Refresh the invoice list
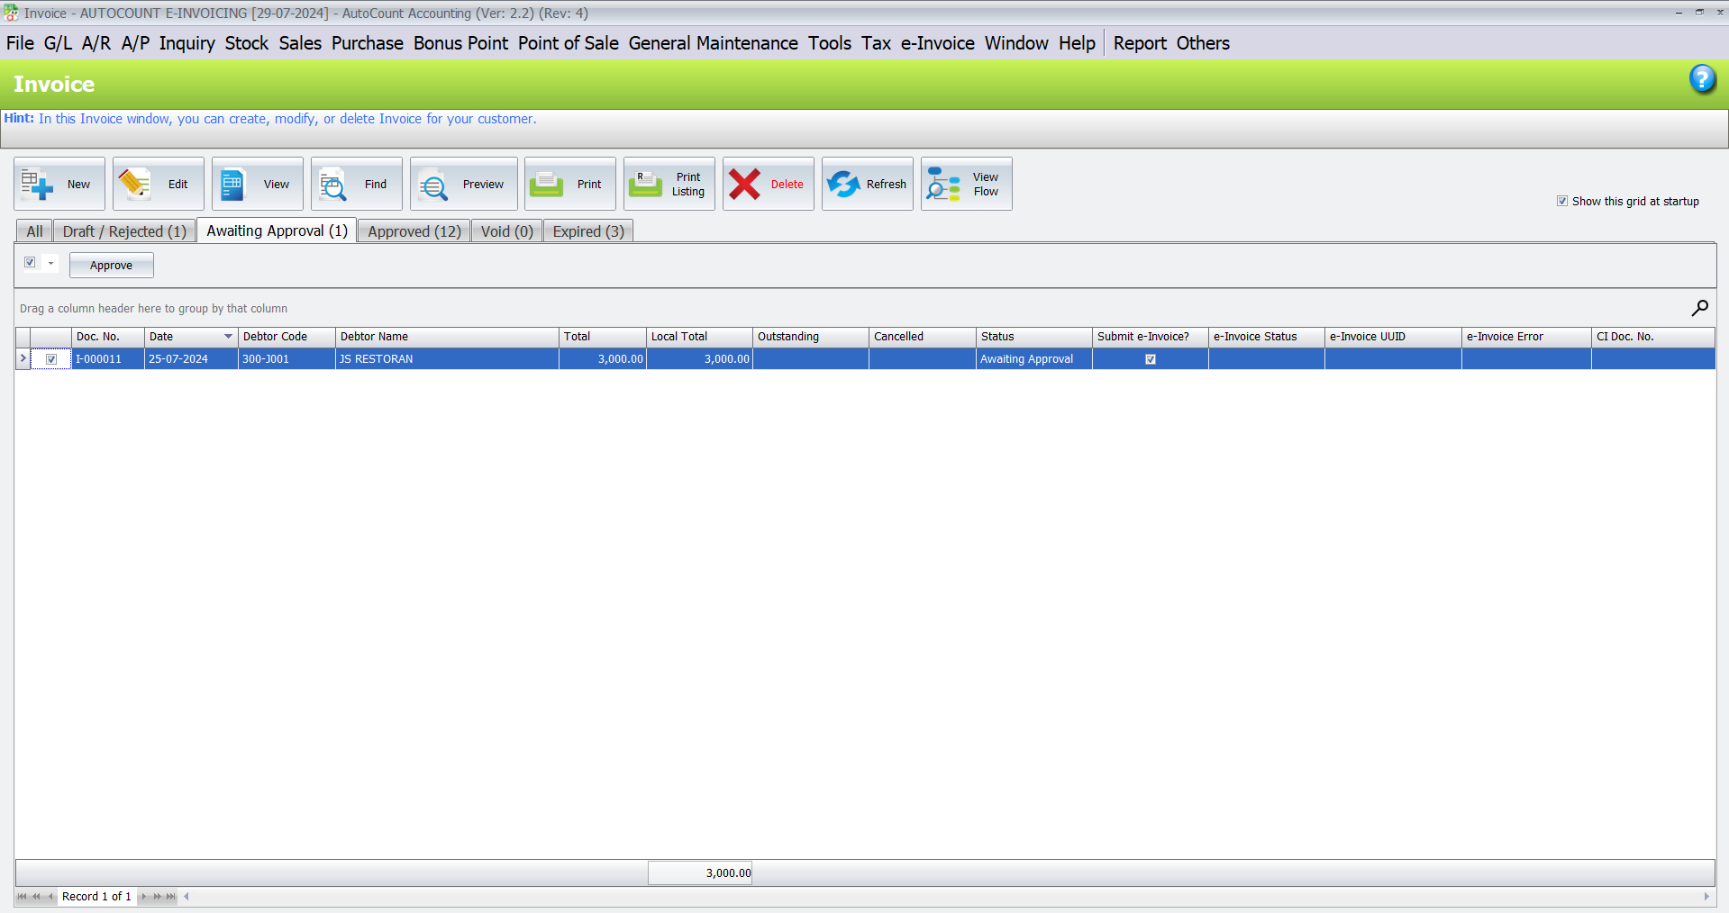Viewport: 1729px width, 913px height. pyautogui.click(x=866, y=184)
